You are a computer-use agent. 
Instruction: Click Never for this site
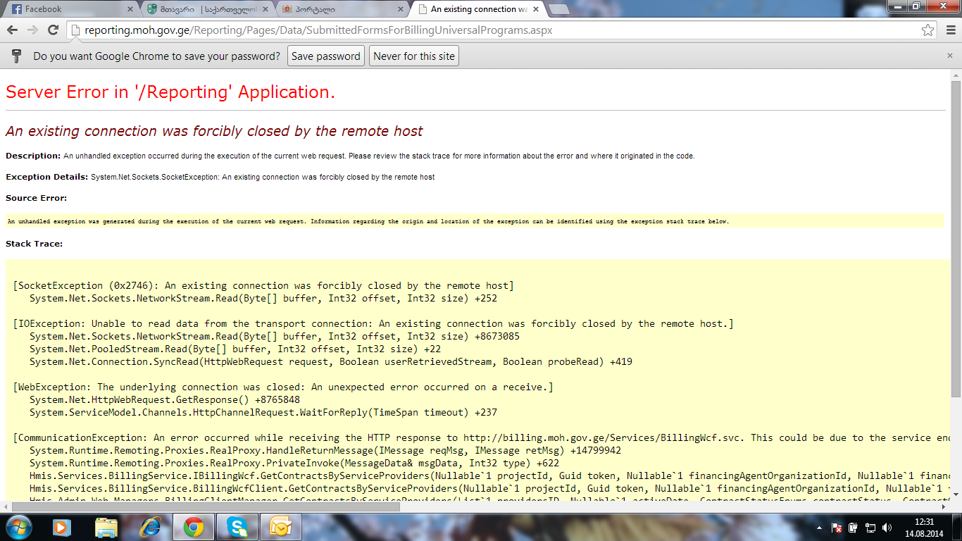(414, 56)
